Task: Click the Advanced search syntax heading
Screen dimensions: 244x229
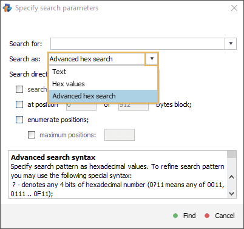Action: 53,157
